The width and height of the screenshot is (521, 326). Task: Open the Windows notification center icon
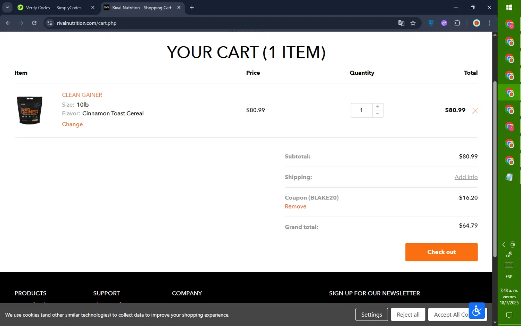pos(509,316)
